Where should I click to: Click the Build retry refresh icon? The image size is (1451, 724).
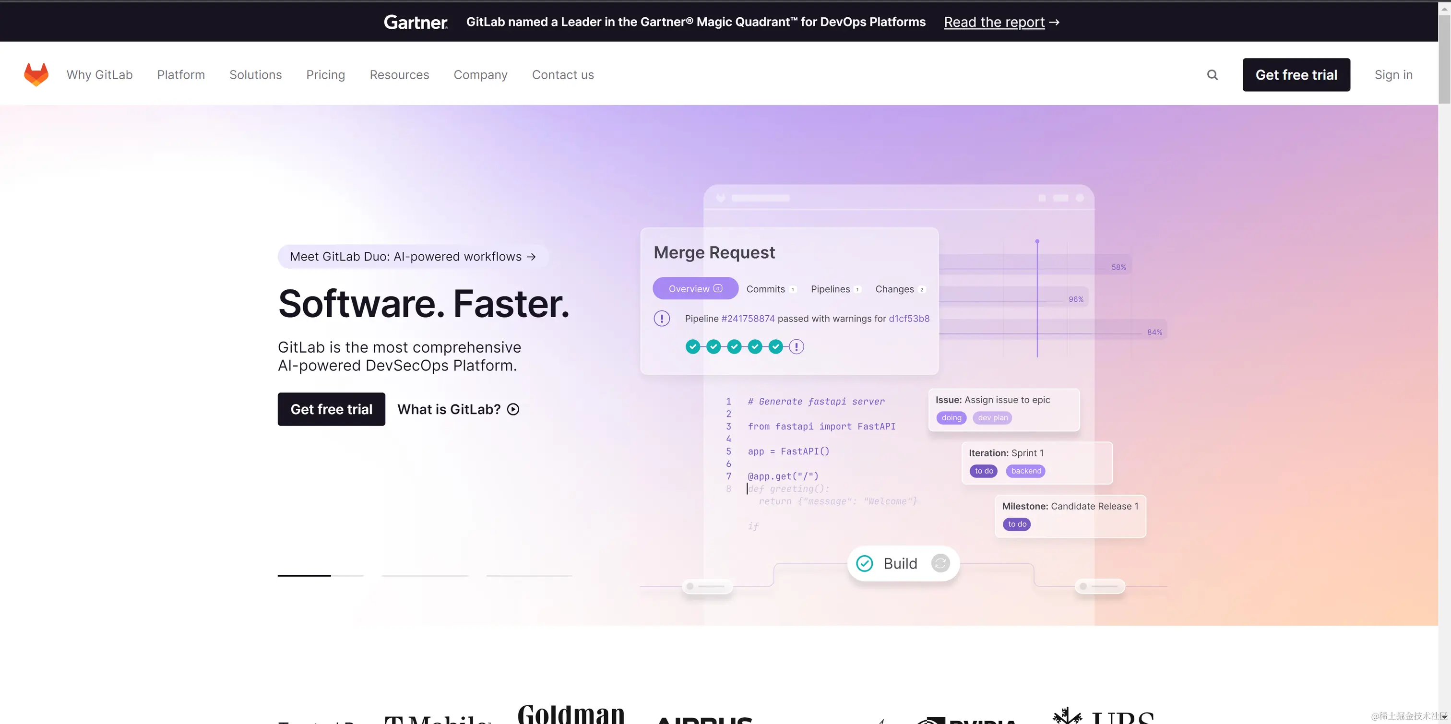(x=940, y=563)
